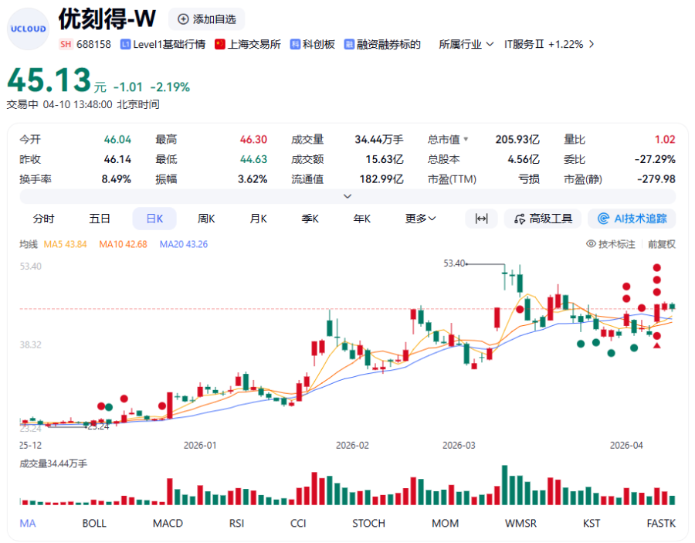Click the MA5 orange legend label

pyautogui.click(x=66, y=244)
